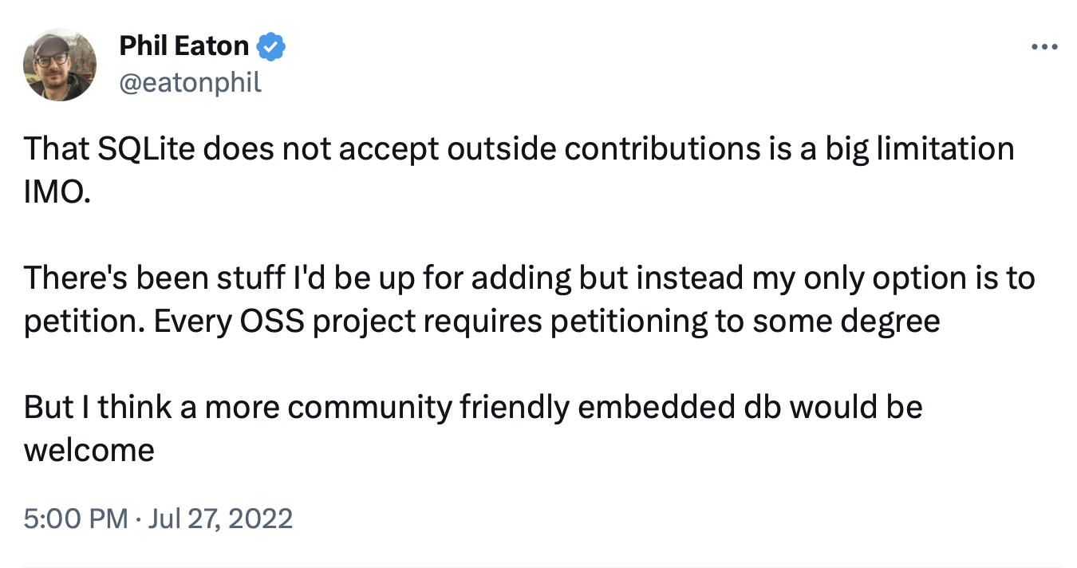This screenshot has width=1077, height=568.
Task: Click the 5:00 PM timestamp
Action: click(x=76, y=519)
